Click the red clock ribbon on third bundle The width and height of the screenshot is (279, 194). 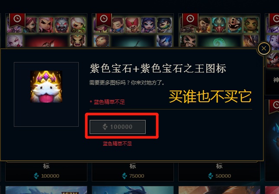(x=190, y=19)
